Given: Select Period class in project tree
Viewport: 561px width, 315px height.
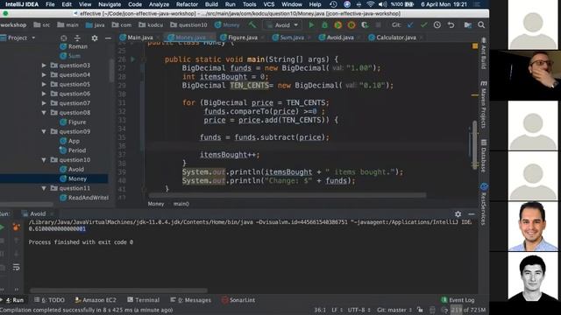Looking at the screenshot, I should point(77,150).
